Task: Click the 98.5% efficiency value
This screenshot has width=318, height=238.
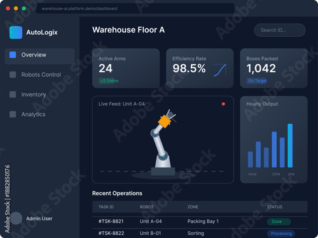Action: [189, 69]
